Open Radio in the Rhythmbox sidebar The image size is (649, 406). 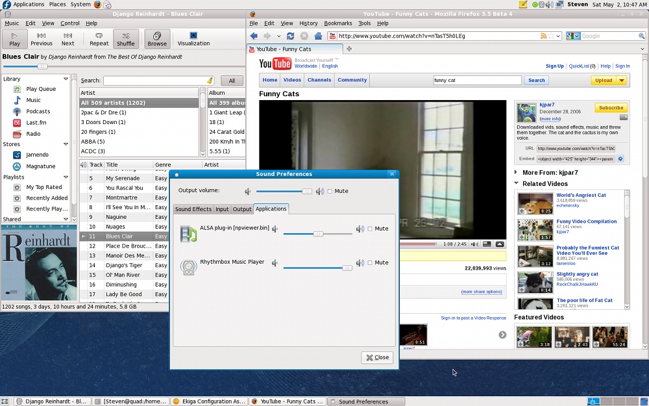(33, 134)
